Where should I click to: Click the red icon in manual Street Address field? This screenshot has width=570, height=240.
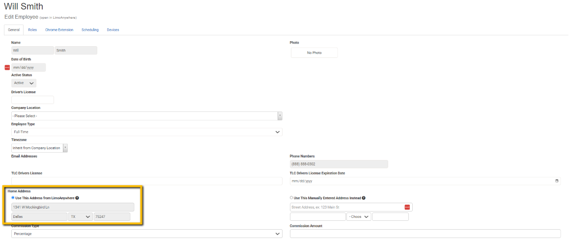(407, 207)
